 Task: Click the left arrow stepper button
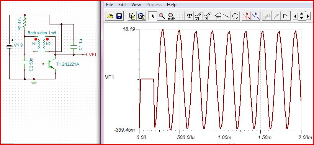click(295, 16)
